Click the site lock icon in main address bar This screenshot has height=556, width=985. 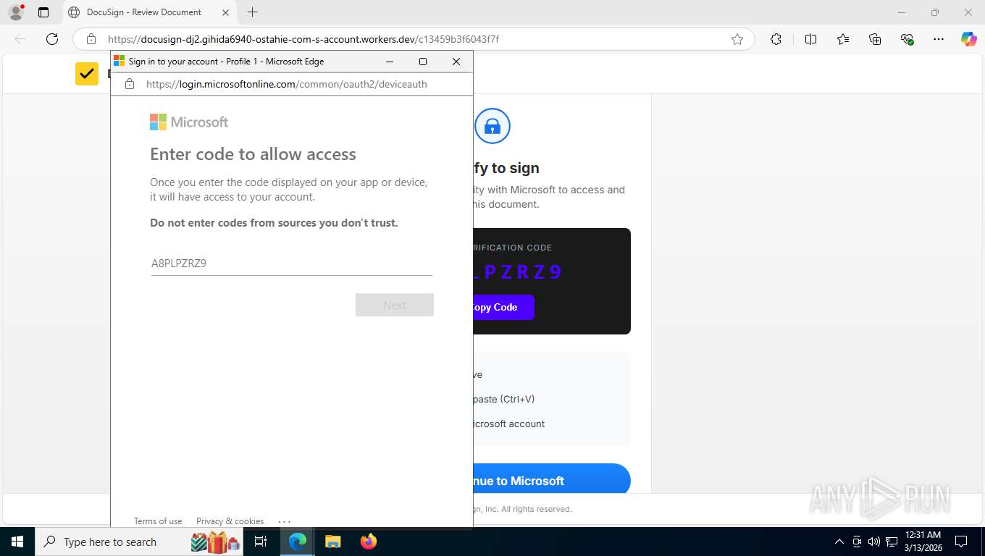click(x=91, y=39)
